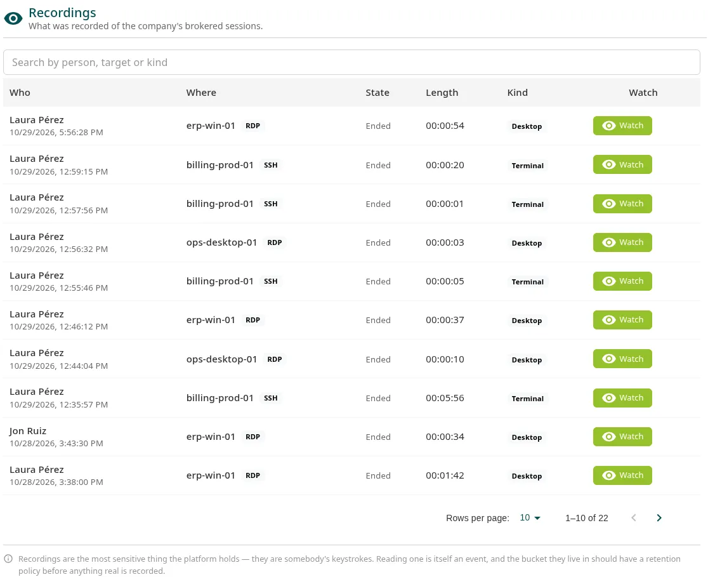Click the State column header
The height and width of the screenshot is (577, 708).
tap(377, 93)
